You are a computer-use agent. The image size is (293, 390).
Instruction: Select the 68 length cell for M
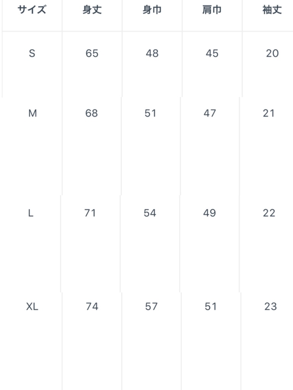coord(92,113)
